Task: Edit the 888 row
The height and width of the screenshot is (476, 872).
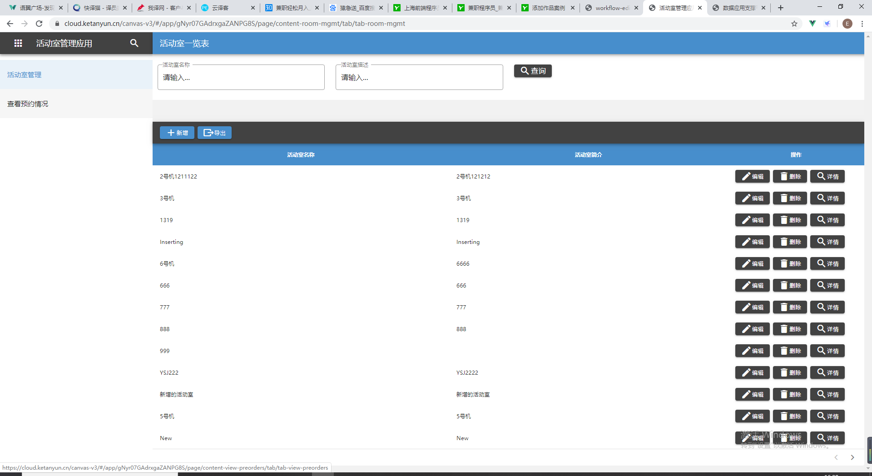Action: click(753, 329)
